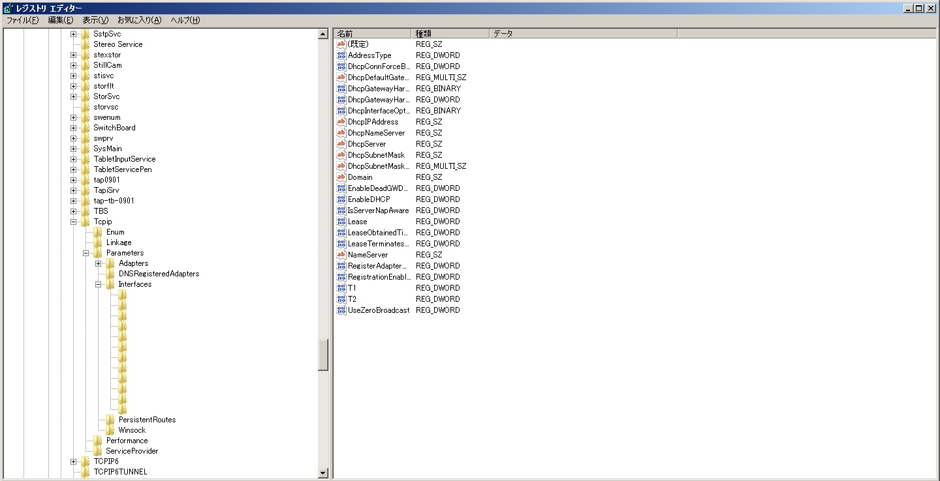Select the IsServerNapAware value name
Screen dimensions: 940x481
(x=379, y=211)
